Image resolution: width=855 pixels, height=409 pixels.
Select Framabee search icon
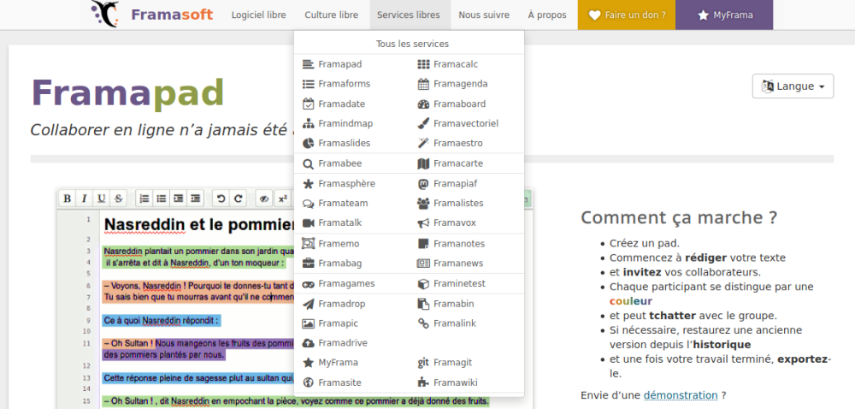click(308, 163)
